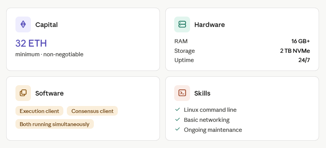Image resolution: width=326 pixels, height=148 pixels.
Task: Click the checkmark beside Basic networking
Action: 177,119
